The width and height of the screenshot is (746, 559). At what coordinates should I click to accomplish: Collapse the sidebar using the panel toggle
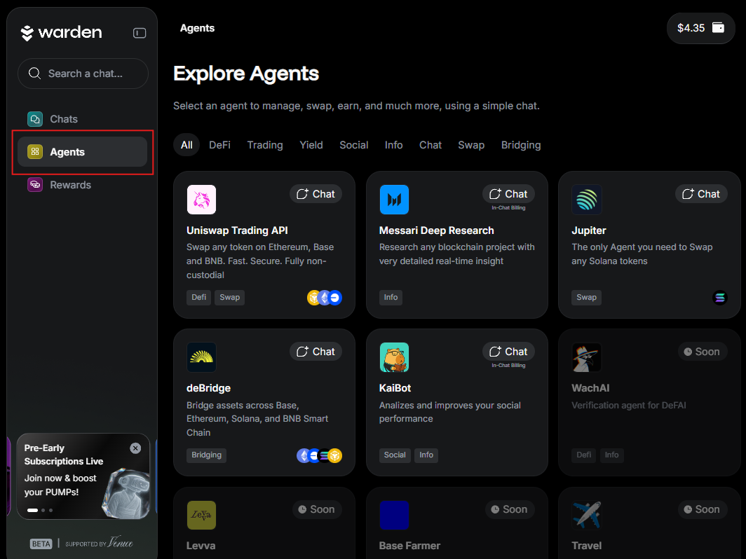(x=140, y=33)
